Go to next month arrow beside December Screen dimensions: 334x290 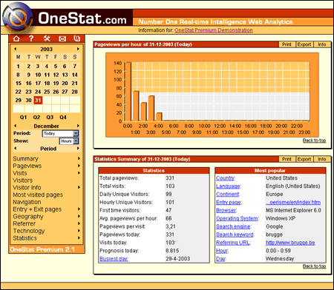(78, 126)
